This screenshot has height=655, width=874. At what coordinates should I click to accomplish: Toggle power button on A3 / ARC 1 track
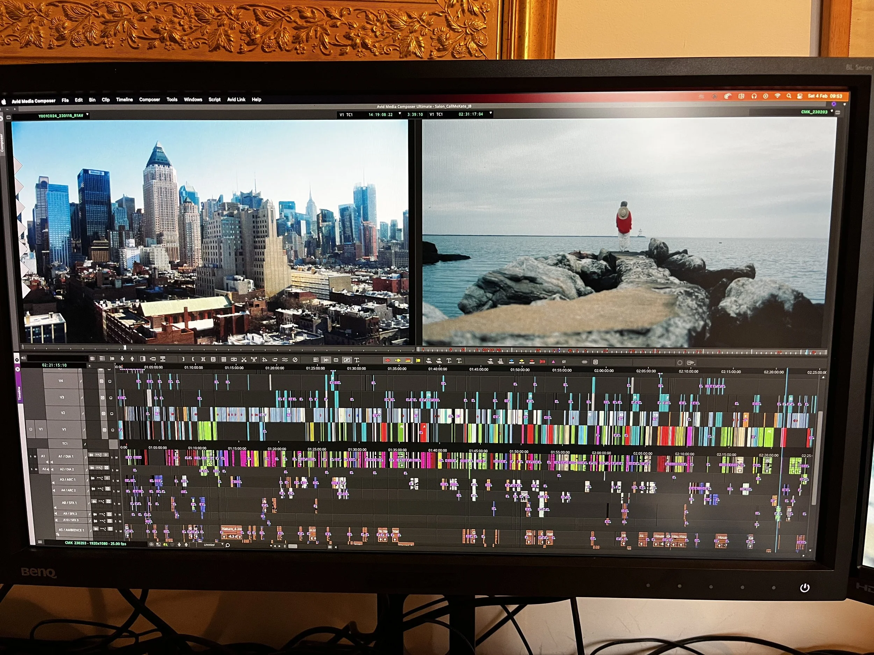click(x=107, y=478)
